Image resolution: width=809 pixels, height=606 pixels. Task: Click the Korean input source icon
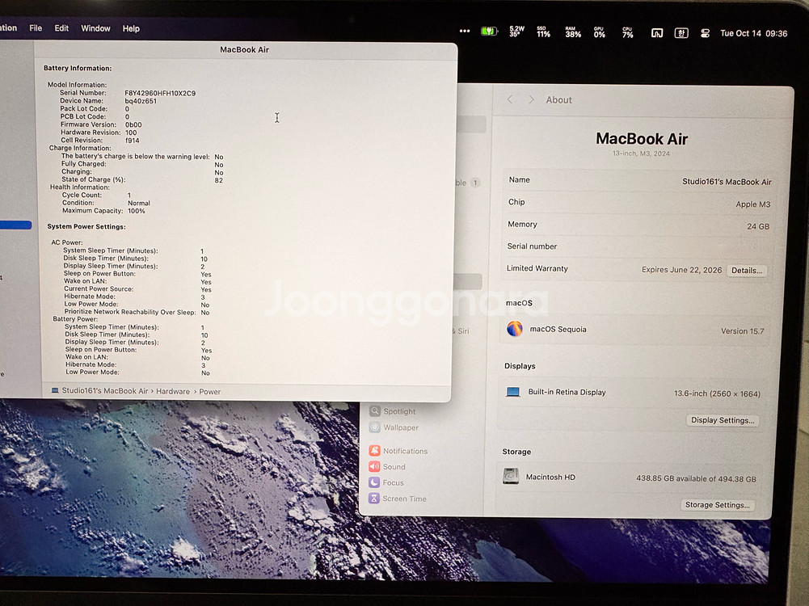[x=682, y=33]
